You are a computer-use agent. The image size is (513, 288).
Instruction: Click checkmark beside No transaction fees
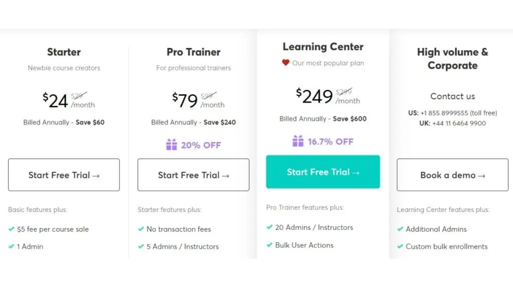(141, 229)
